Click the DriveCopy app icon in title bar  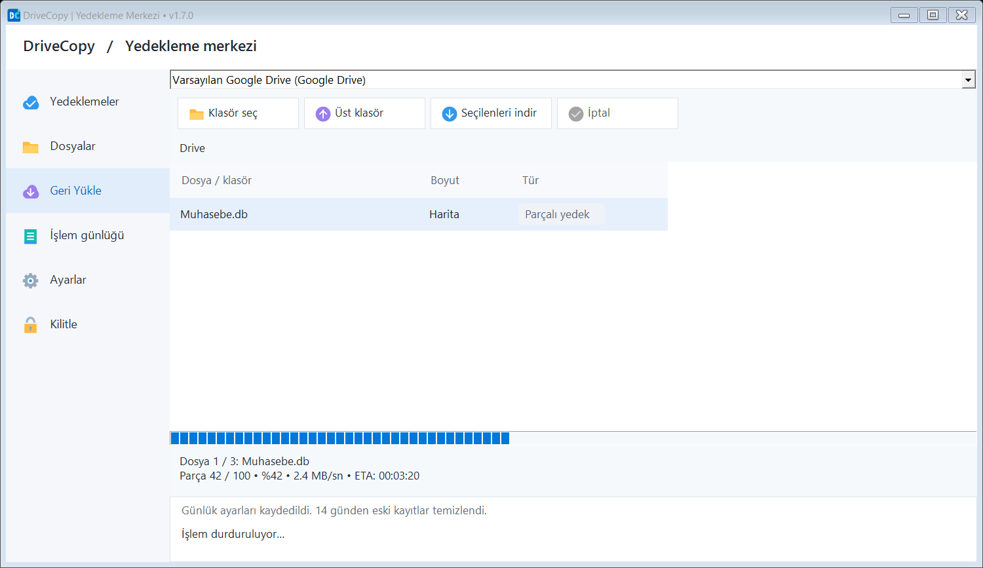click(x=14, y=15)
